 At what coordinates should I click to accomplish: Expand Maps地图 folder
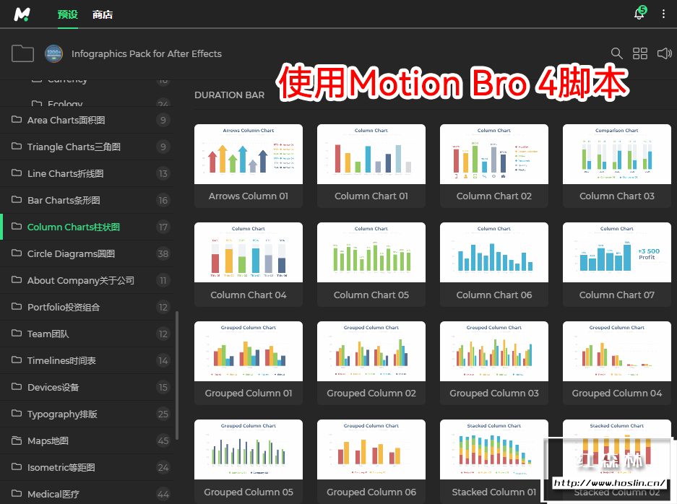click(x=87, y=441)
